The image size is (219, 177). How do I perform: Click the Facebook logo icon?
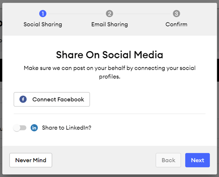[x=23, y=100]
